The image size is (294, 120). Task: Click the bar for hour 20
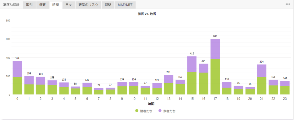250,91
